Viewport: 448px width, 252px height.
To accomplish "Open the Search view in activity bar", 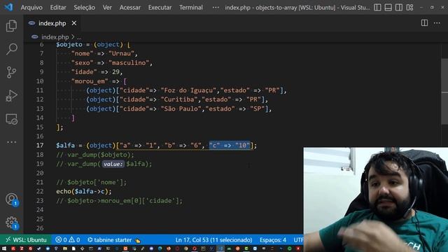I will pos(11,49).
